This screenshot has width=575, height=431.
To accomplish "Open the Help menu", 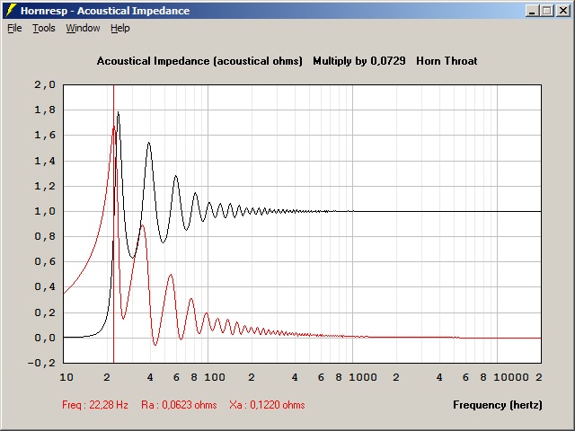I will (120, 28).
